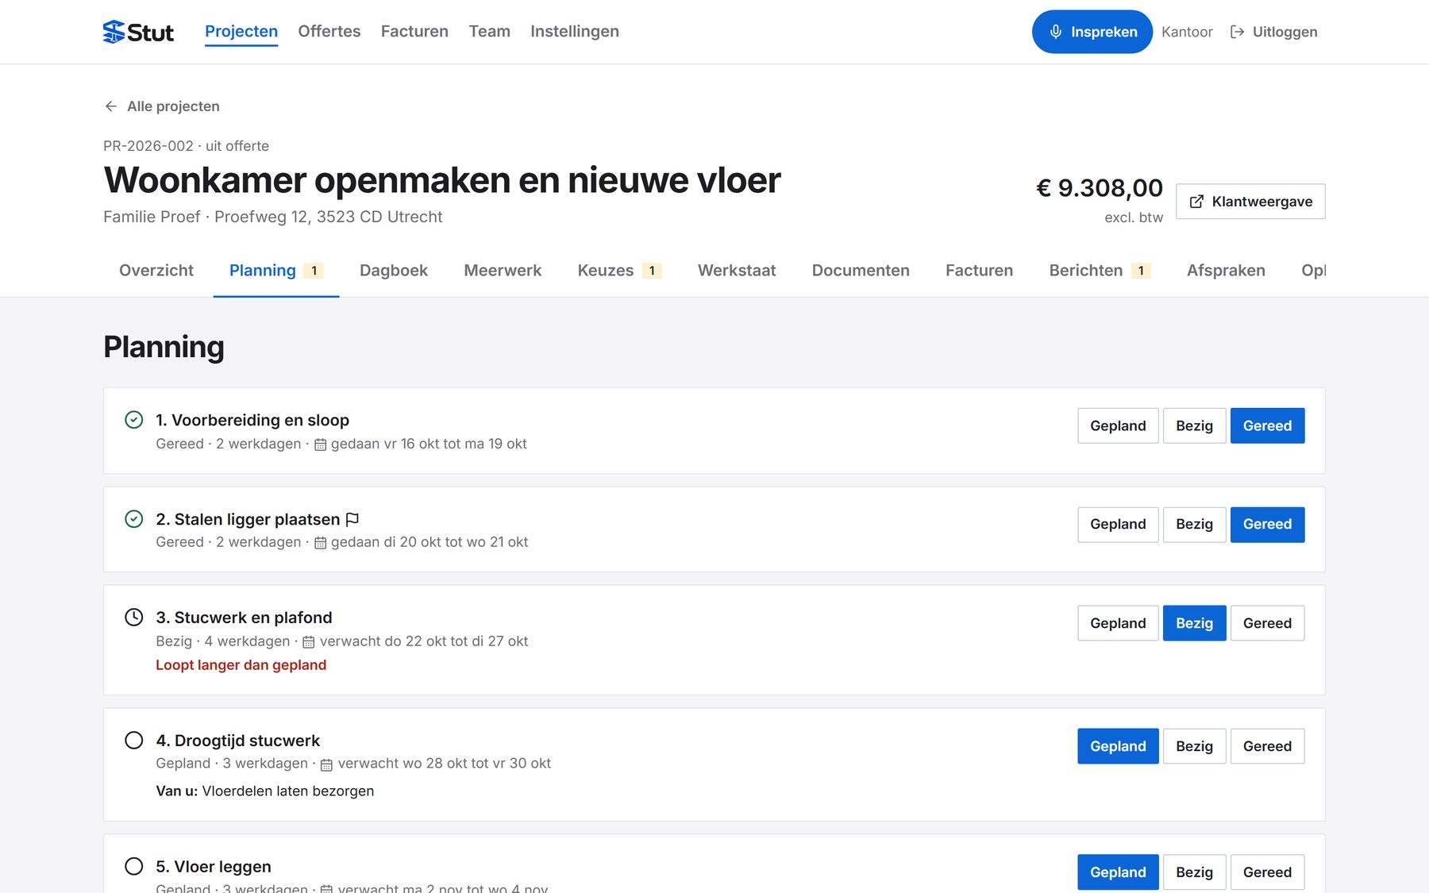This screenshot has width=1429, height=893.
Task: Click the empty circle icon of Vloer leggen
Action: point(134,866)
